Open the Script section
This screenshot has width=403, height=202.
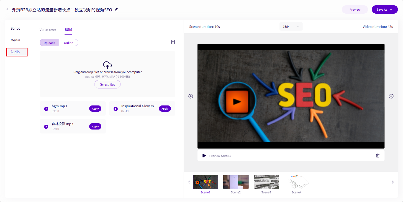point(15,29)
